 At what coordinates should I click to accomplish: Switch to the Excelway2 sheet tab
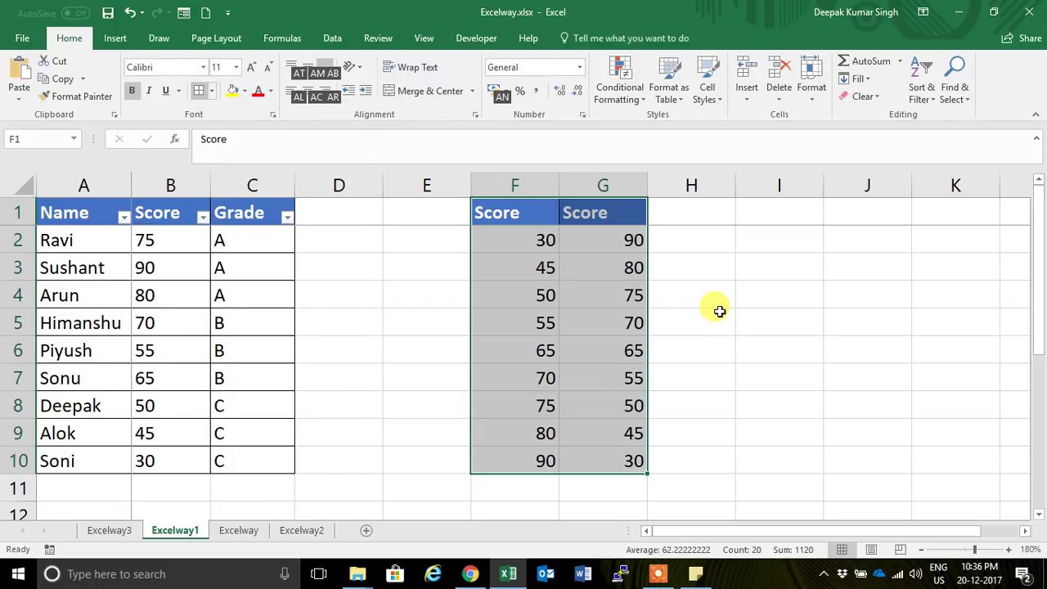pyautogui.click(x=302, y=530)
